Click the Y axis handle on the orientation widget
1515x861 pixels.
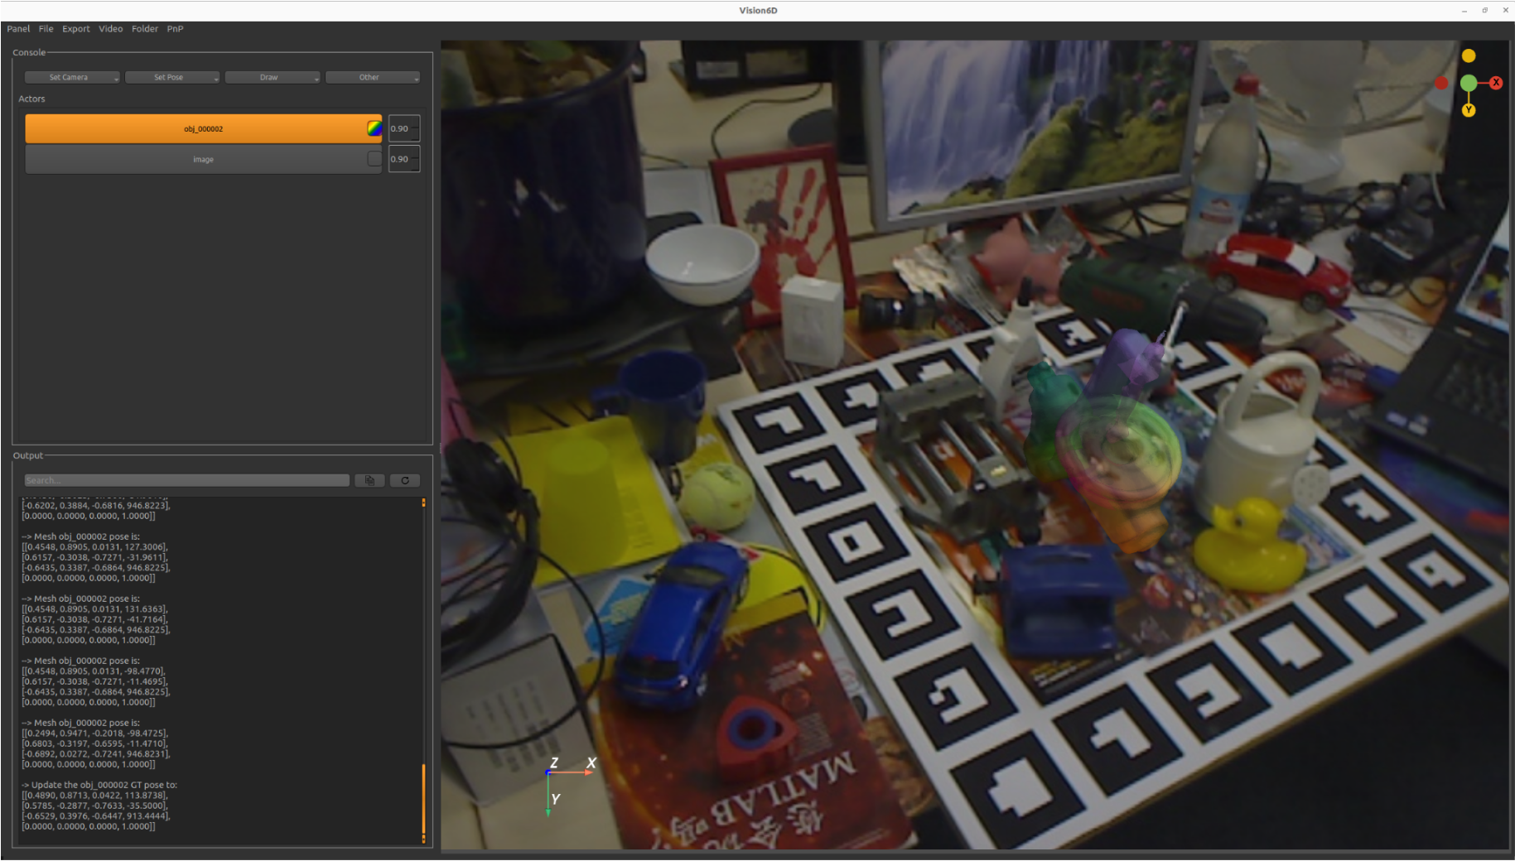coord(1469,110)
